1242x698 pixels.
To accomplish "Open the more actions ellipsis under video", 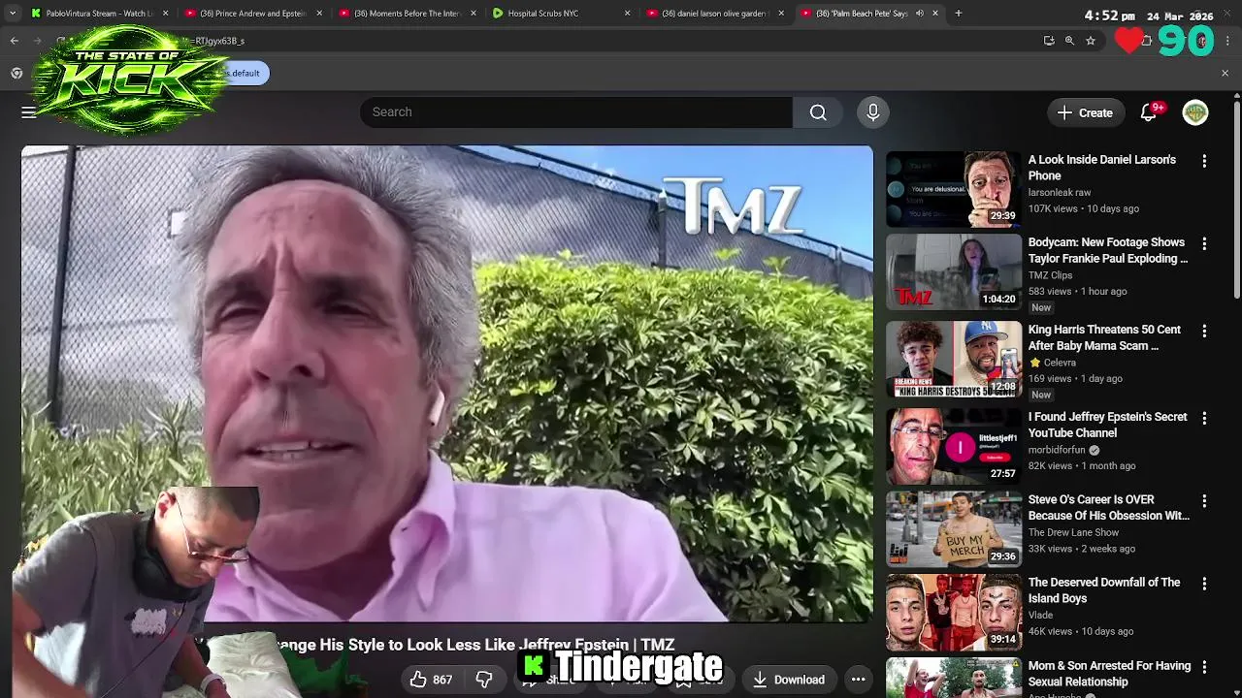I will point(858,680).
